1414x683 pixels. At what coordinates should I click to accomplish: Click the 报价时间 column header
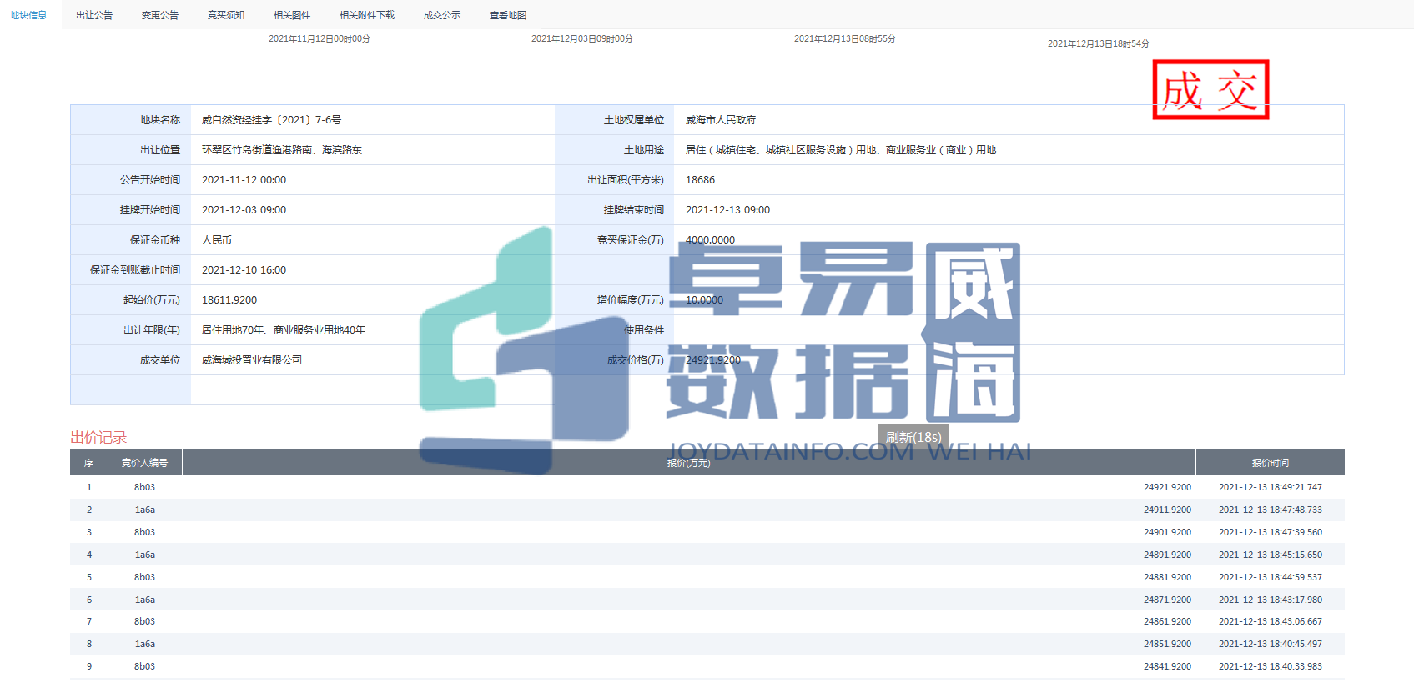pos(1270,463)
